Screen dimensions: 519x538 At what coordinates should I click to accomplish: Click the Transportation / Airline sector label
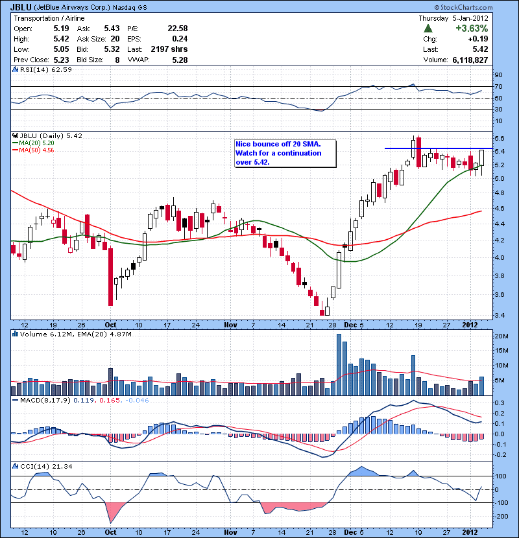coord(49,18)
